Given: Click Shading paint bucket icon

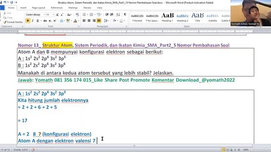Looking at the screenshot, I should click(x=114, y=21).
